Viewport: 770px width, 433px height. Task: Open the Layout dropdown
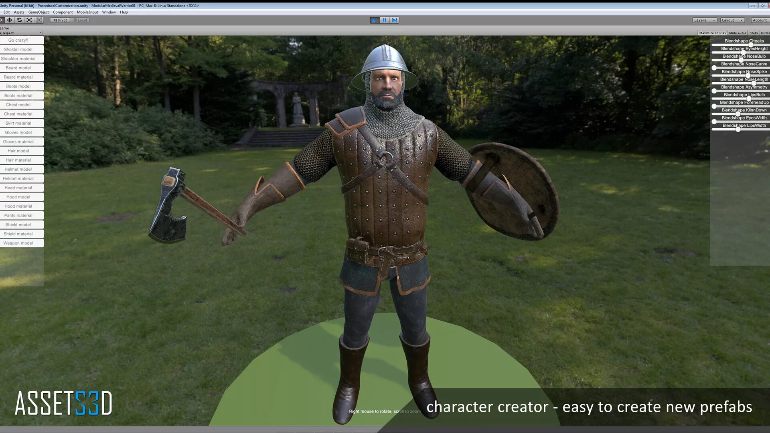[732, 20]
